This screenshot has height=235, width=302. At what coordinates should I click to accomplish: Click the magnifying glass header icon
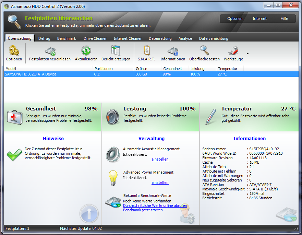pos(14,22)
